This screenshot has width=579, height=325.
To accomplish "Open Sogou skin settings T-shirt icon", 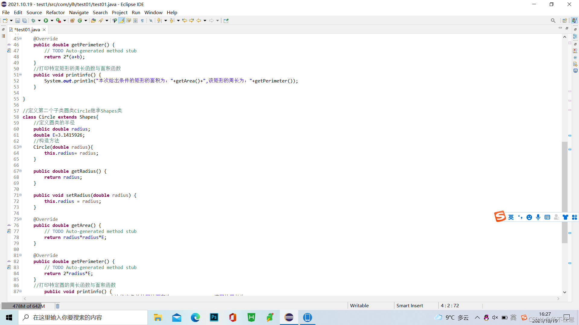I will click(x=565, y=217).
